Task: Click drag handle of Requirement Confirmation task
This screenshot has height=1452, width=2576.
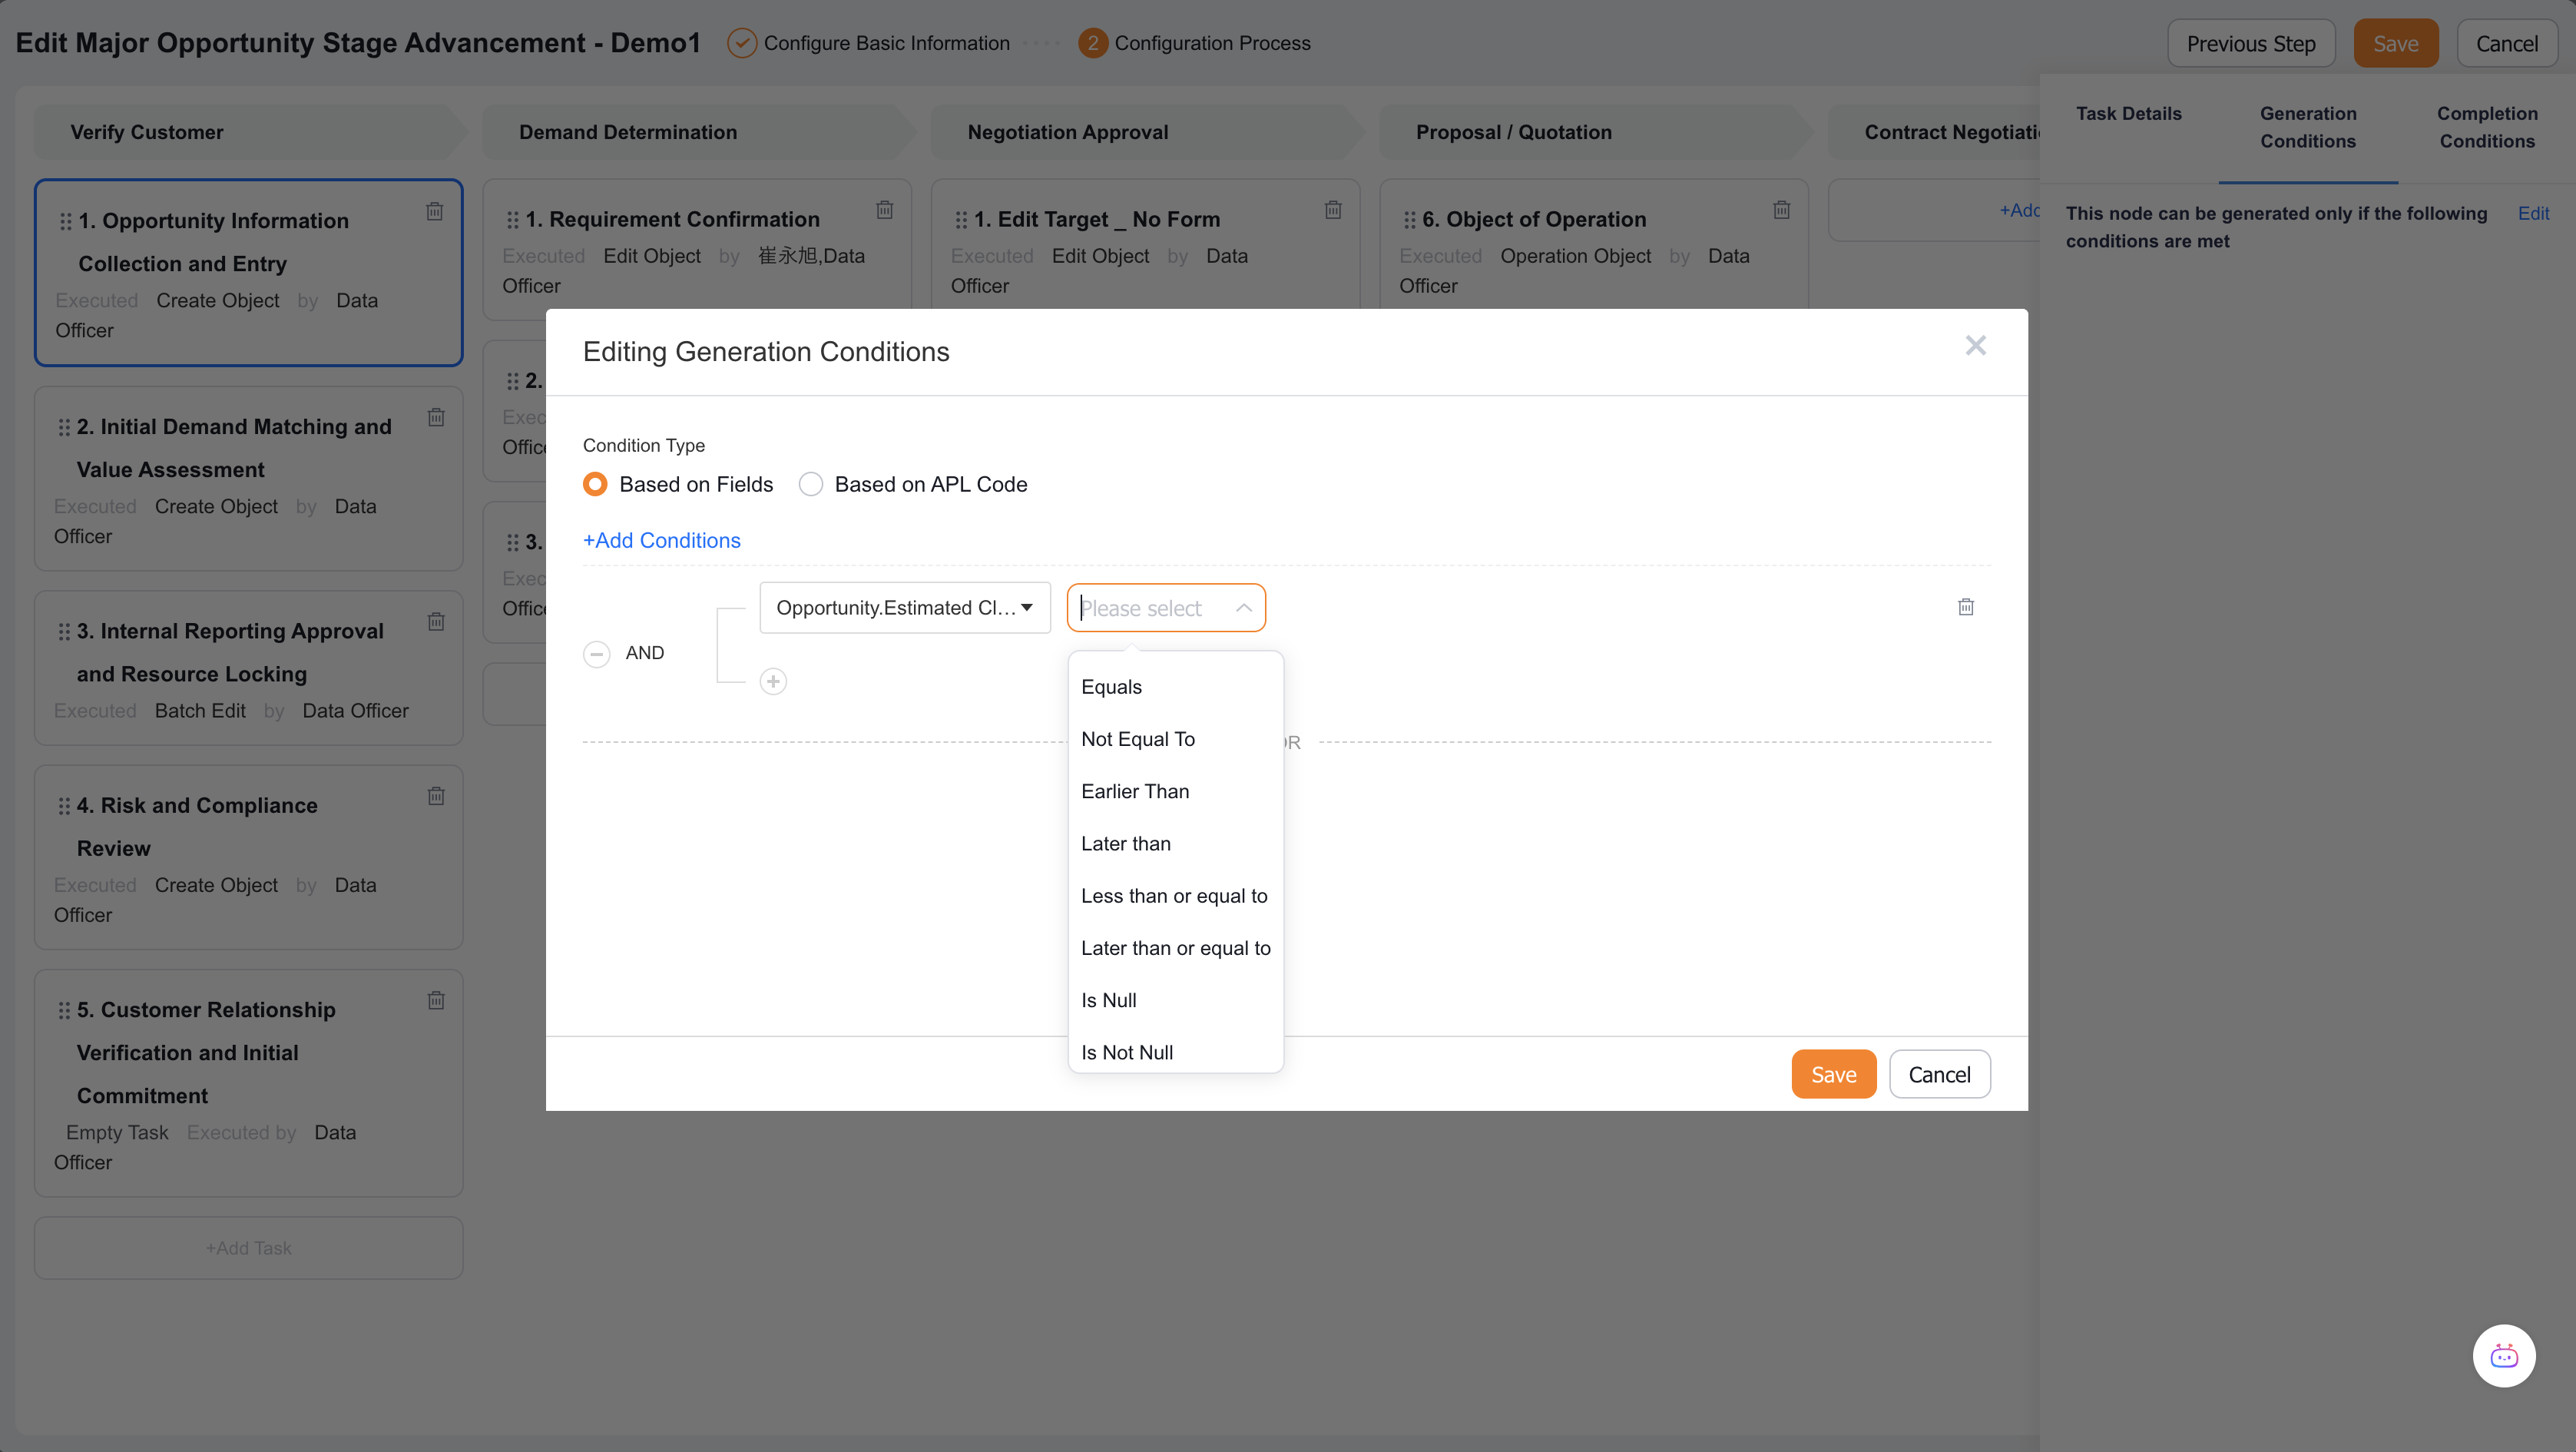Action: click(513, 220)
